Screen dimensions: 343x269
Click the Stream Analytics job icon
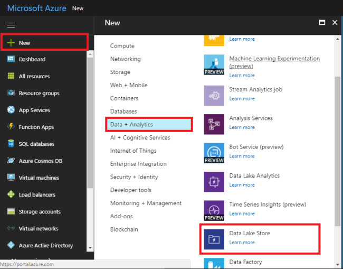214,95
